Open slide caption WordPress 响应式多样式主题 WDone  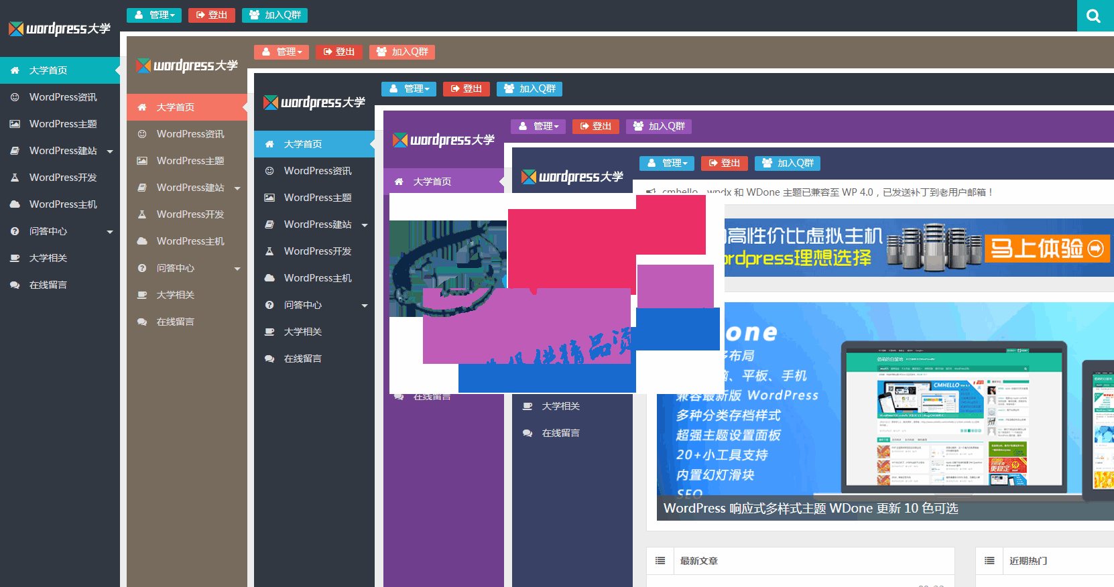pyautogui.click(x=810, y=509)
